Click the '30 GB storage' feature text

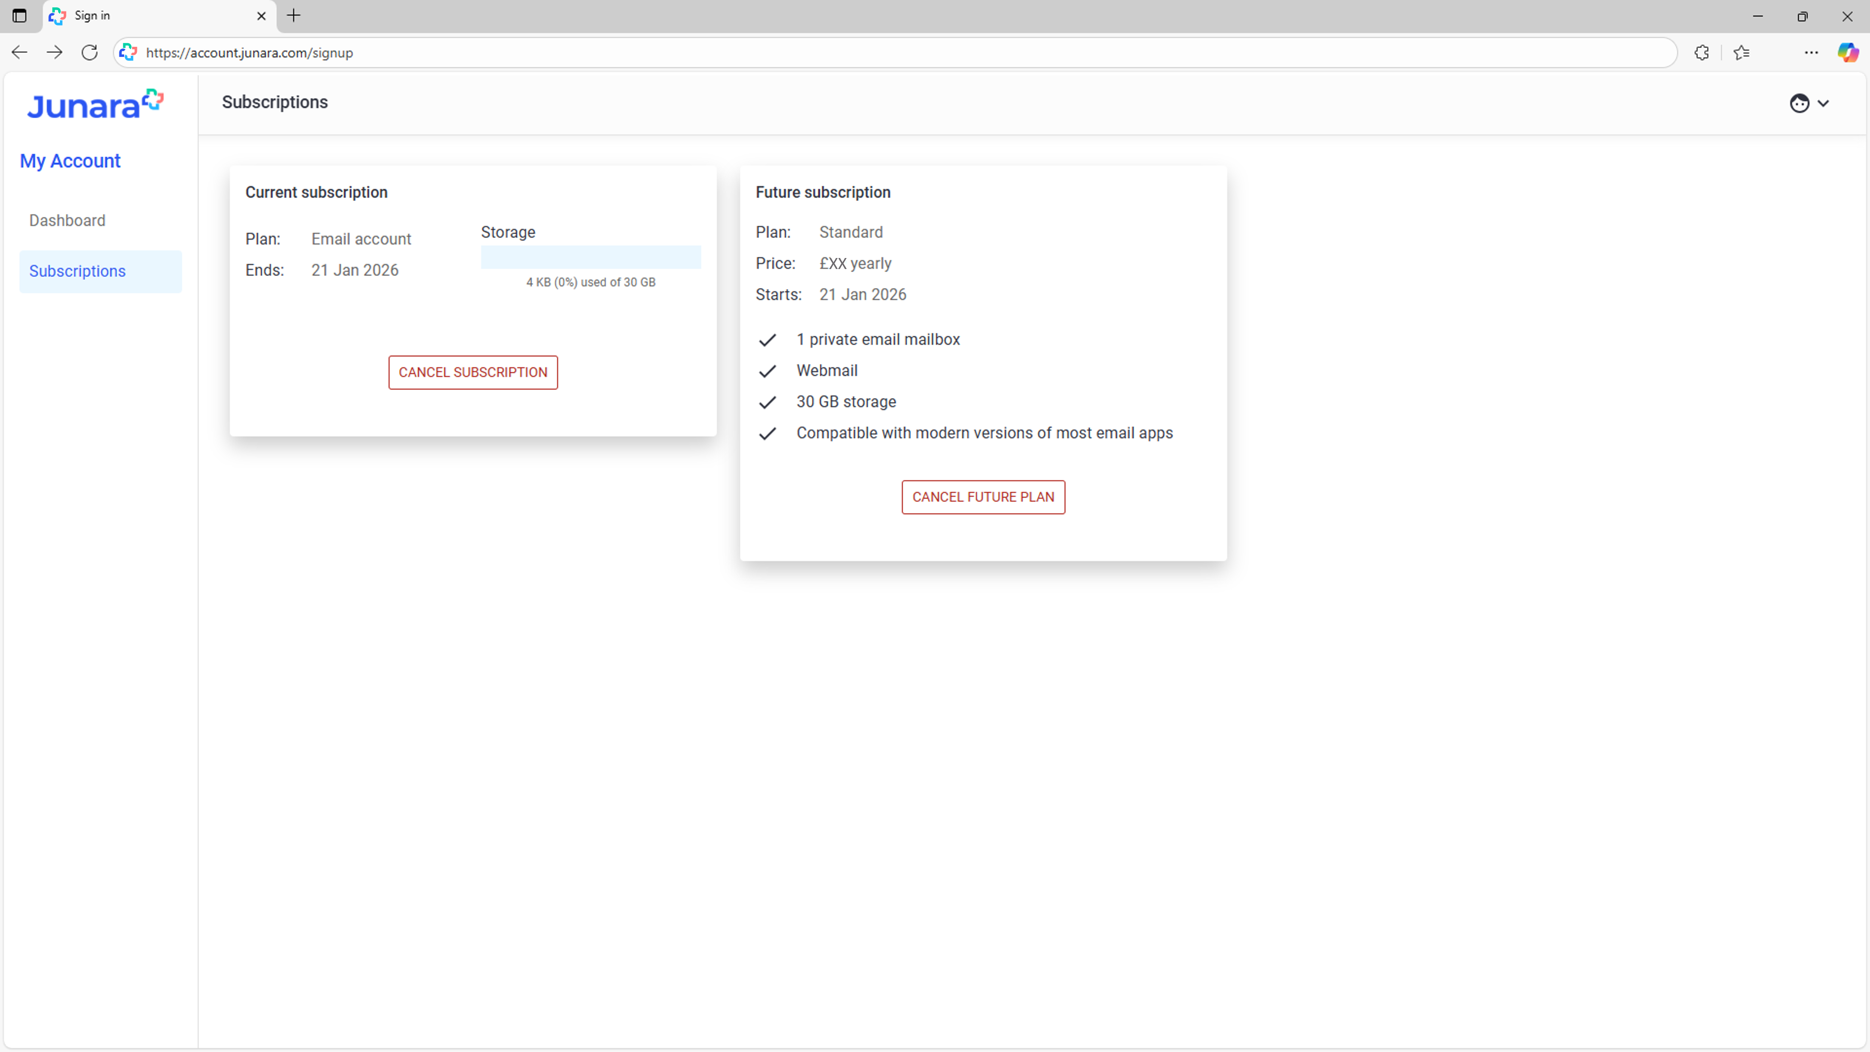click(x=846, y=402)
